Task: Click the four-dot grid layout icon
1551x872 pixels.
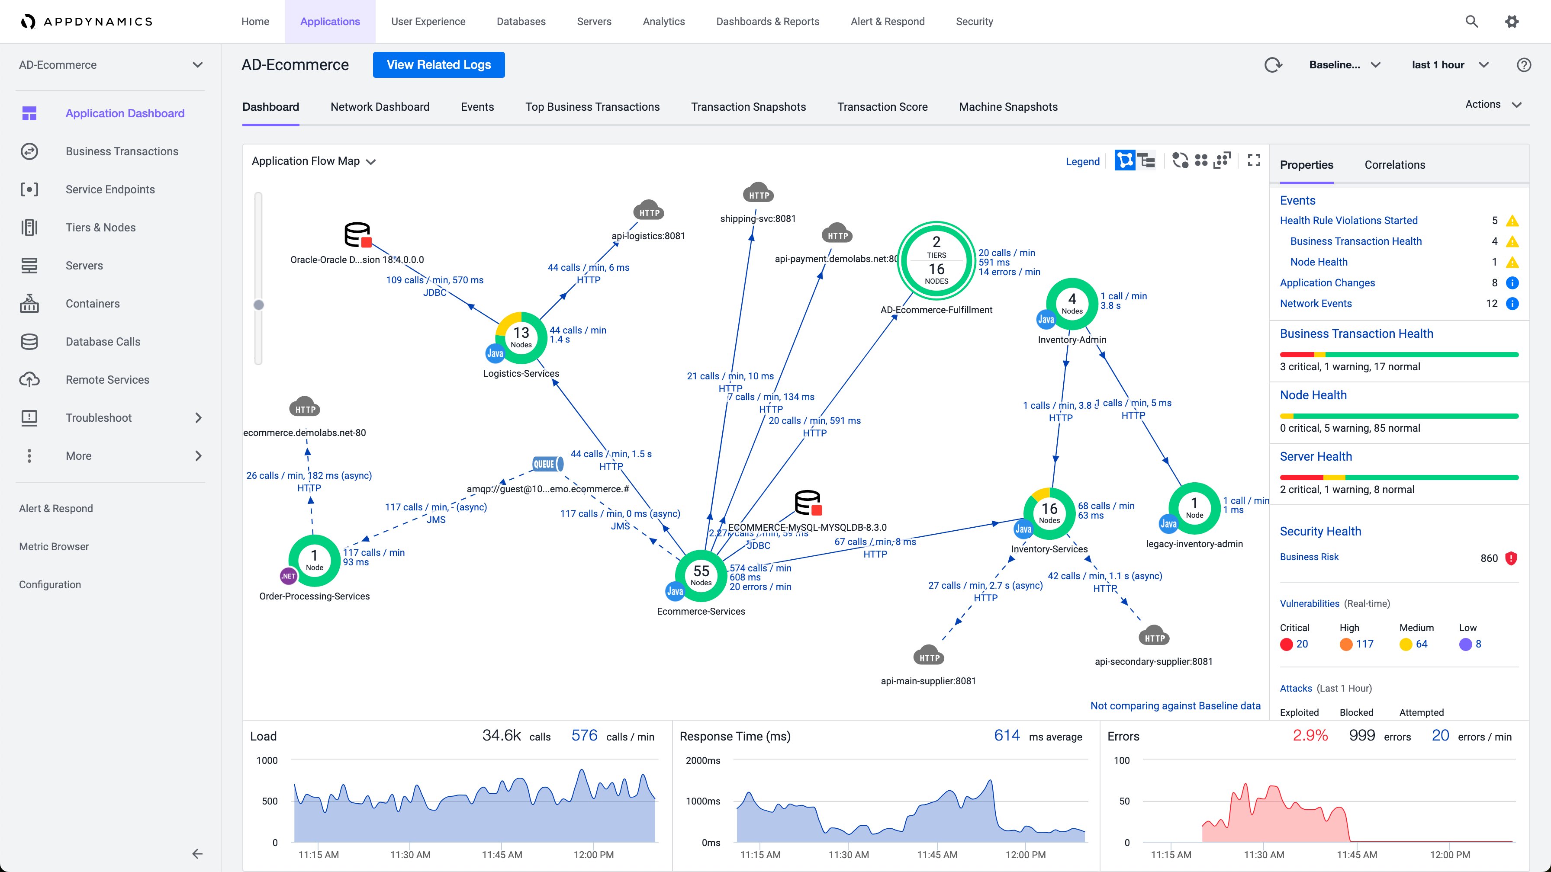Action: click(1201, 160)
